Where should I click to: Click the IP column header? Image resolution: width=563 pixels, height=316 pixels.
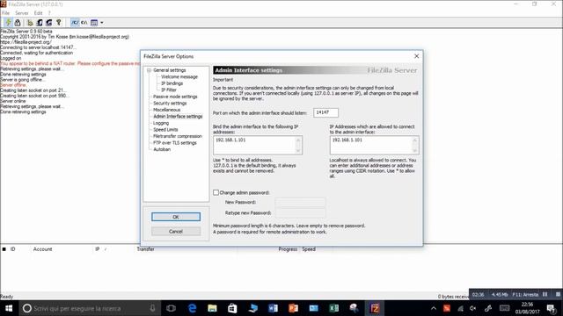pos(98,249)
